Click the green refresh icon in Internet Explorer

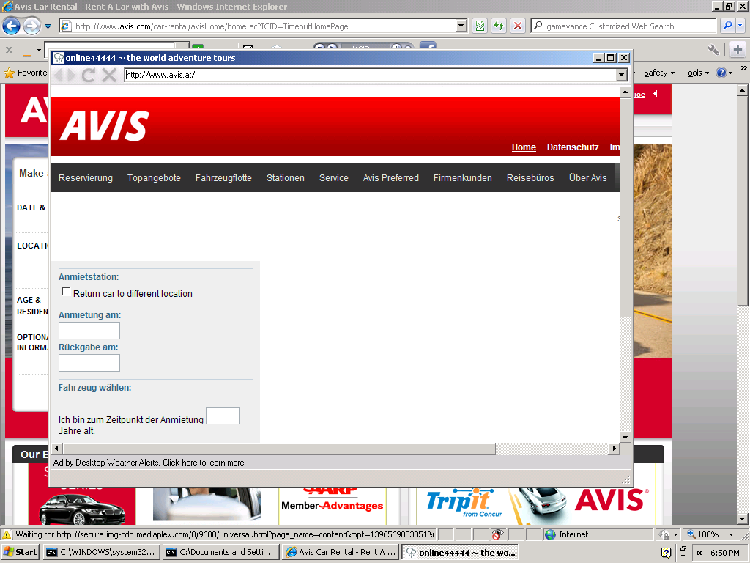499,26
